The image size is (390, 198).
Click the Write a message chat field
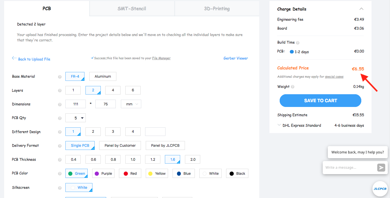coord(350,167)
